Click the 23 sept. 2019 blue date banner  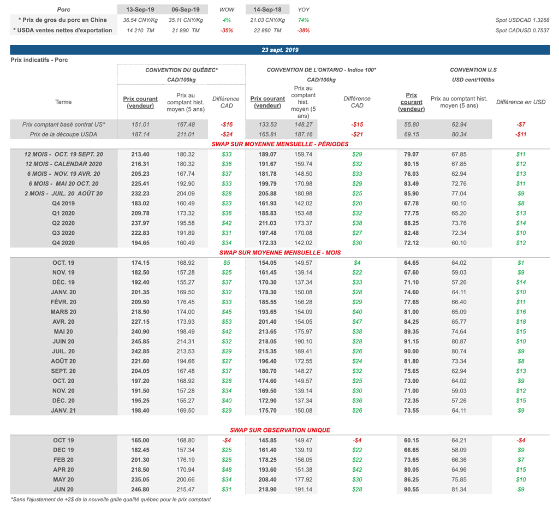coord(279,50)
